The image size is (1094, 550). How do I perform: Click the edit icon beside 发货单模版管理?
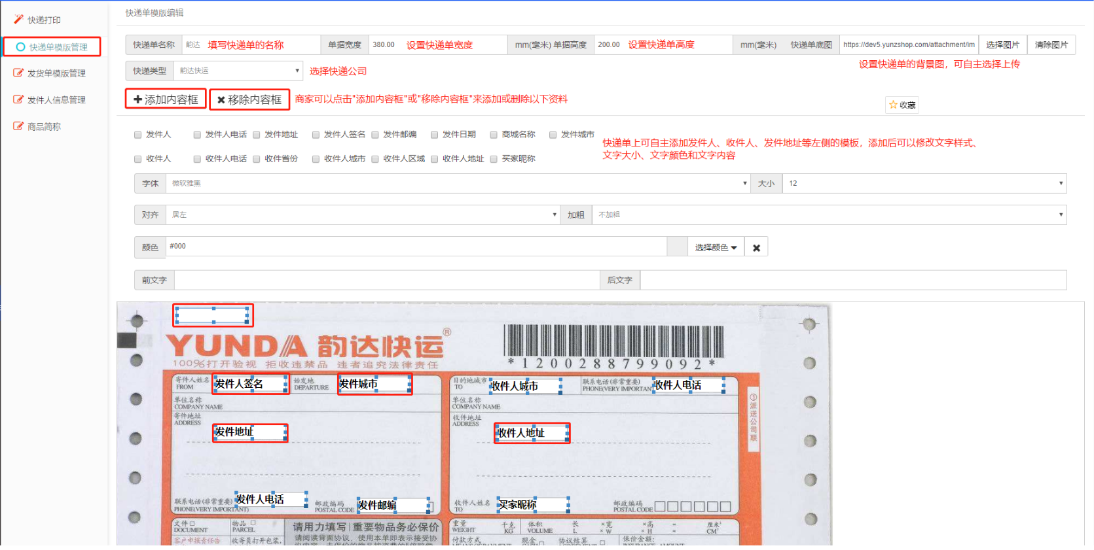pos(18,73)
